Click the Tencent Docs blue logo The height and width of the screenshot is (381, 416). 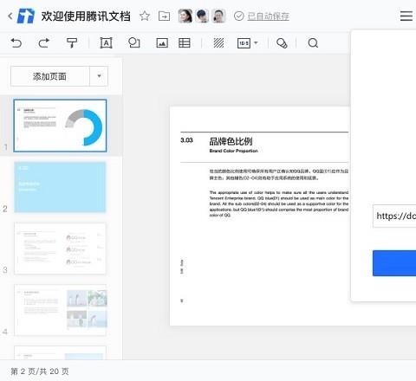pos(26,16)
